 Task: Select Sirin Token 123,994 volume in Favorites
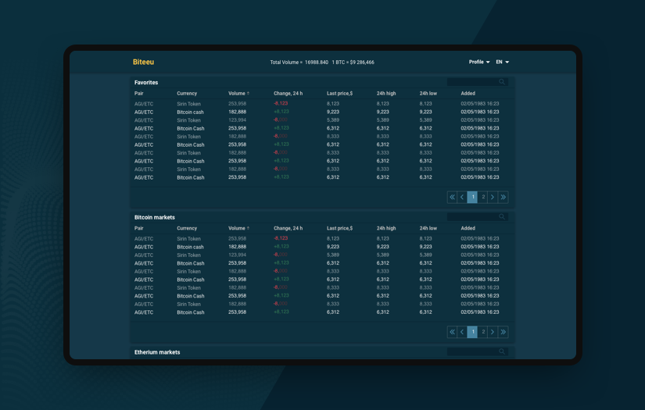click(238, 120)
